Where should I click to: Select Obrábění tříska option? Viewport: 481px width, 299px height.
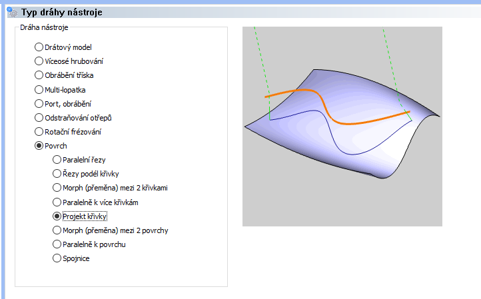(39, 75)
